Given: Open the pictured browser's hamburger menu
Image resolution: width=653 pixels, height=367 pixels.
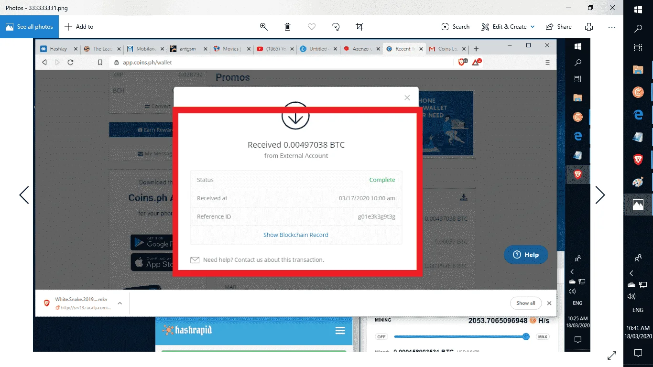Looking at the screenshot, I should pyautogui.click(x=547, y=62).
